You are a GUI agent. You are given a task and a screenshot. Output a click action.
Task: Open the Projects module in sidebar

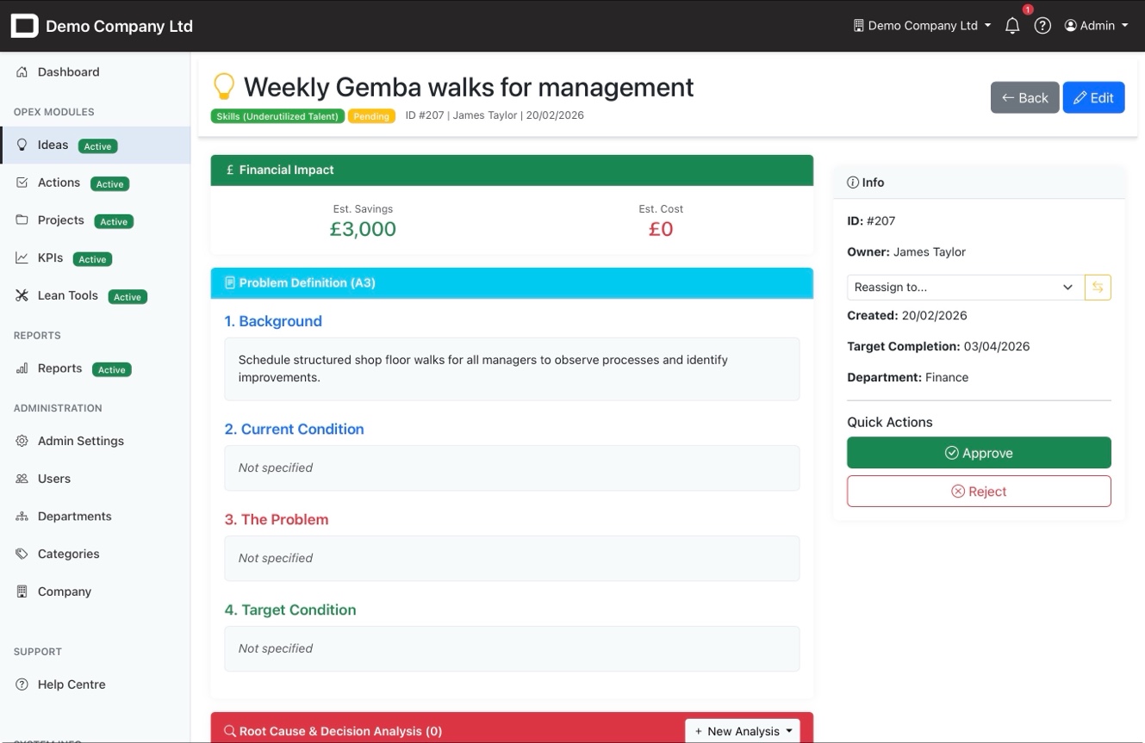(x=60, y=220)
